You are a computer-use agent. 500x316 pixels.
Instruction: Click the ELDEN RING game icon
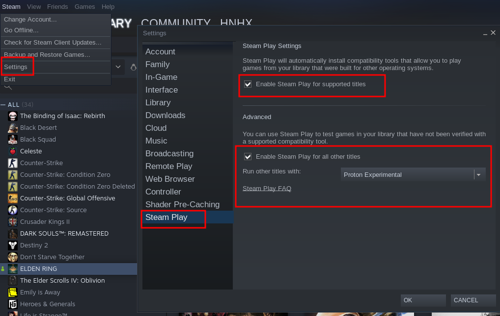tap(13, 269)
